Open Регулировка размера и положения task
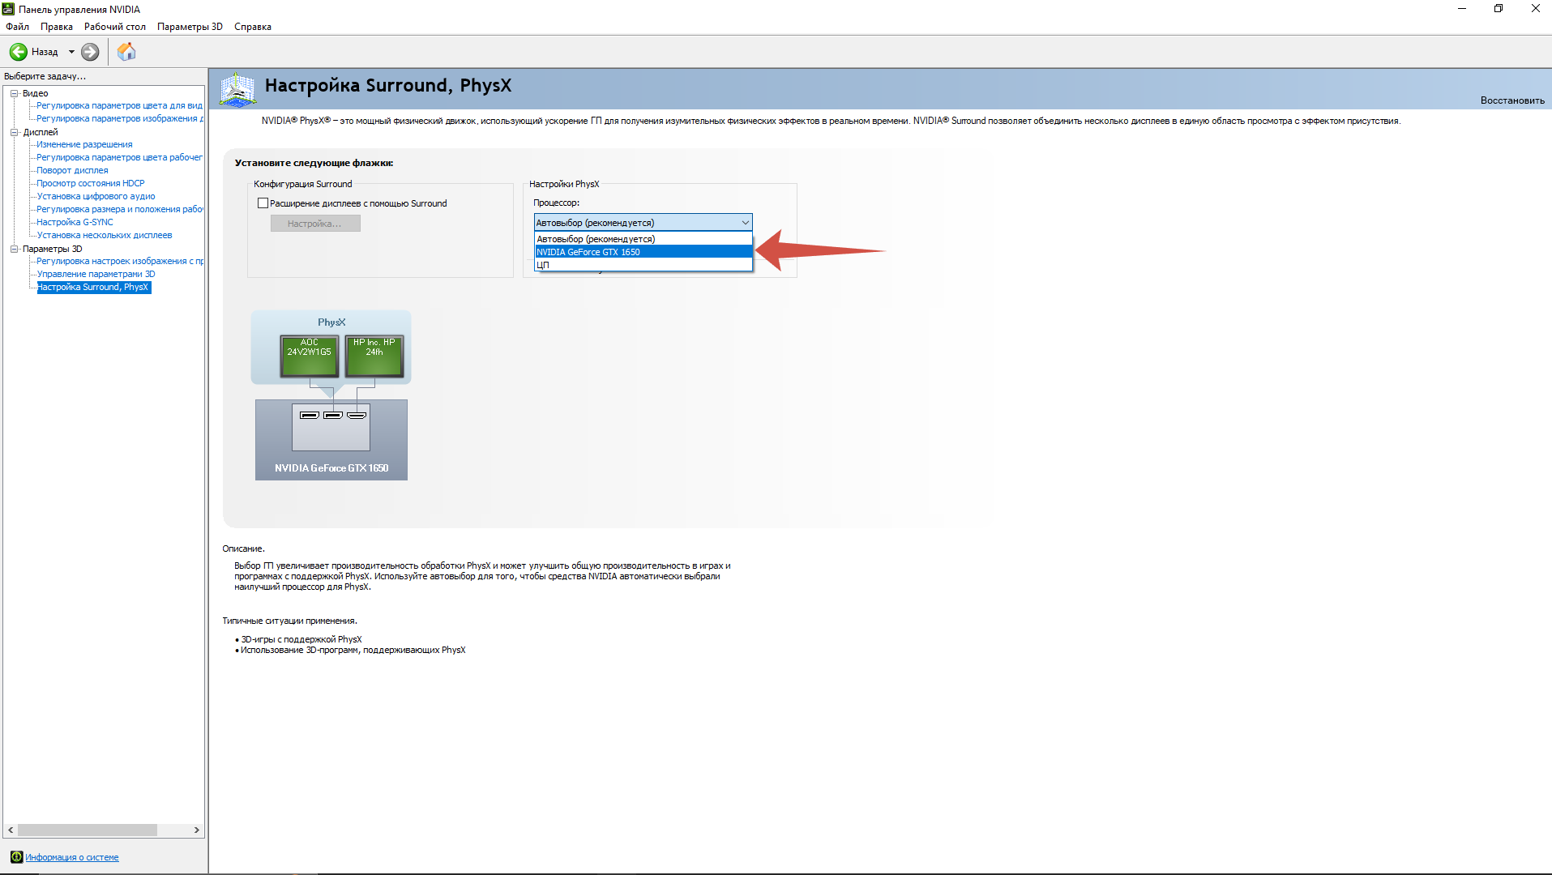This screenshot has height=875, width=1552. click(120, 209)
